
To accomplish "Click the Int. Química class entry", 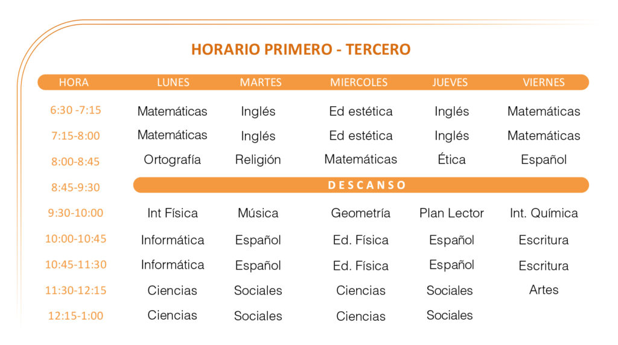I will click(x=544, y=214).
